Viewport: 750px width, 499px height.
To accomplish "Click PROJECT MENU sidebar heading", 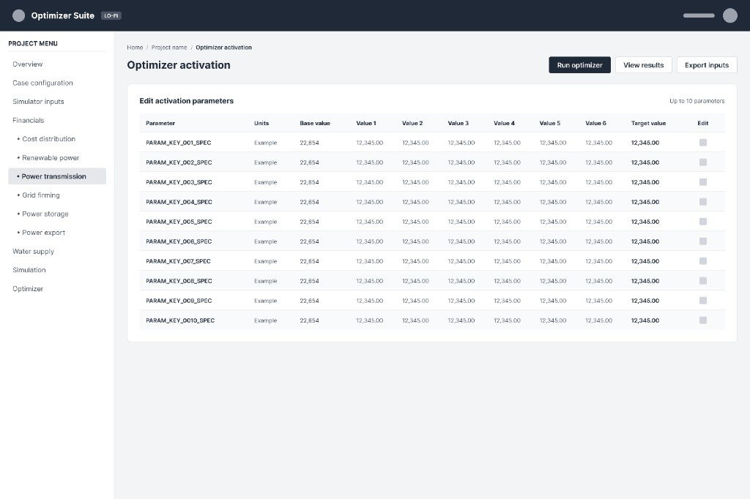I will point(33,43).
